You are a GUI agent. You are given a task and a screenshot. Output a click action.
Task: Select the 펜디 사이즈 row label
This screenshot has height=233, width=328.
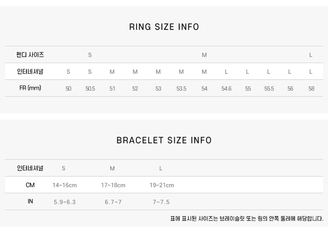(30, 55)
